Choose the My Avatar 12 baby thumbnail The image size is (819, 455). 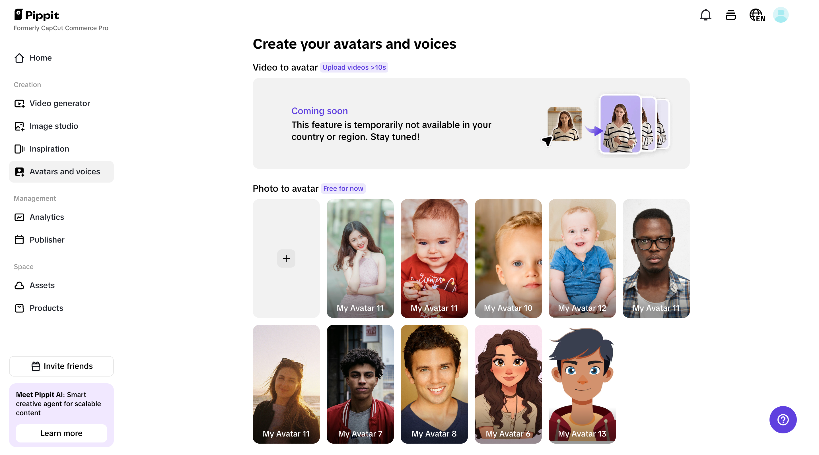click(582, 258)
